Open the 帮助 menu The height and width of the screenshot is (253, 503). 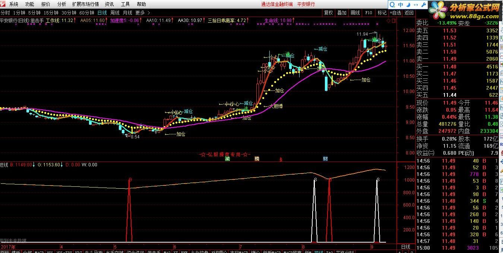click(141, 4)
